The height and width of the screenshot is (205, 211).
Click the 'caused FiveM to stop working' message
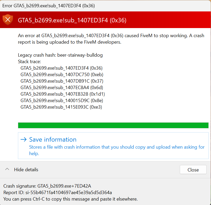tap(111, 39)
